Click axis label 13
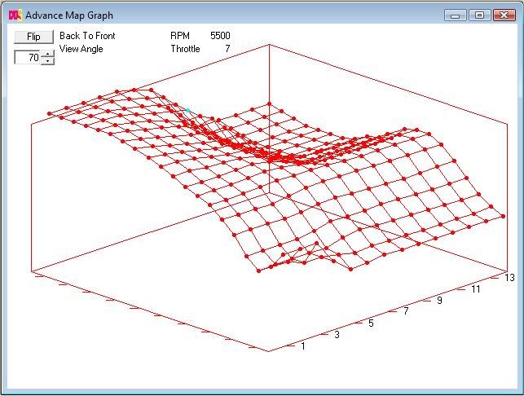The width and height of the screenshot is (524, 396). pyautogui.click(x=509, y=278)
